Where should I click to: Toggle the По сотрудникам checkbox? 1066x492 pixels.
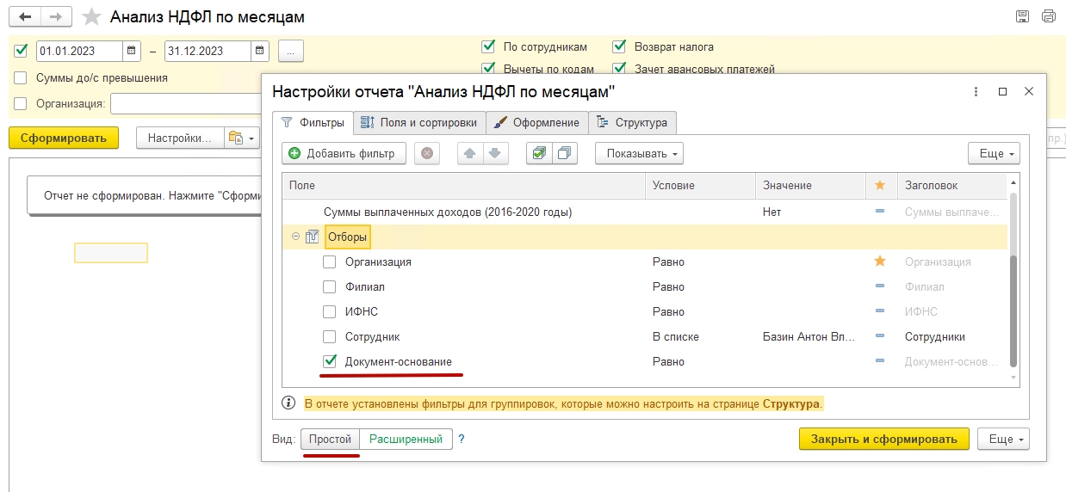(489, 46)
